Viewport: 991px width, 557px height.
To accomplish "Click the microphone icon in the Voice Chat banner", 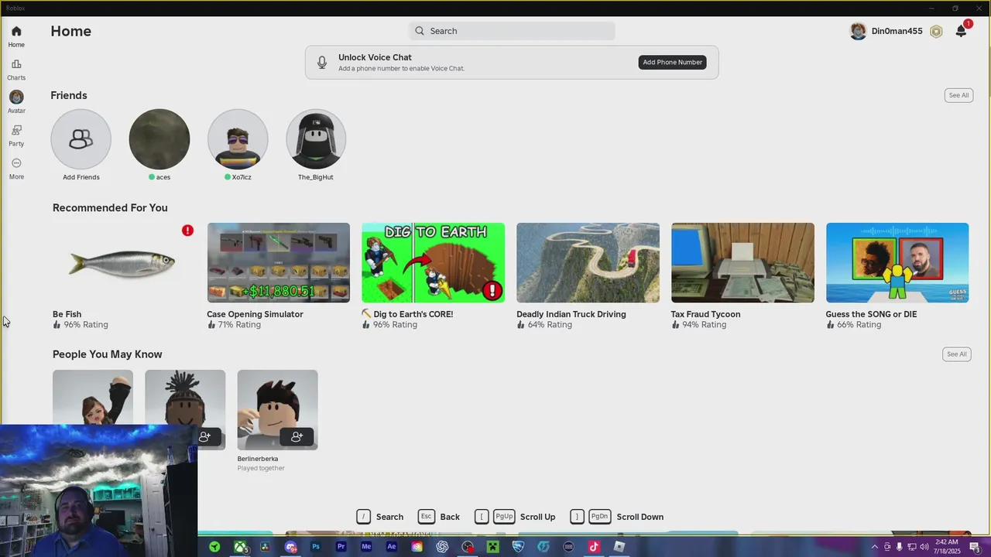I will coord(321,62).
